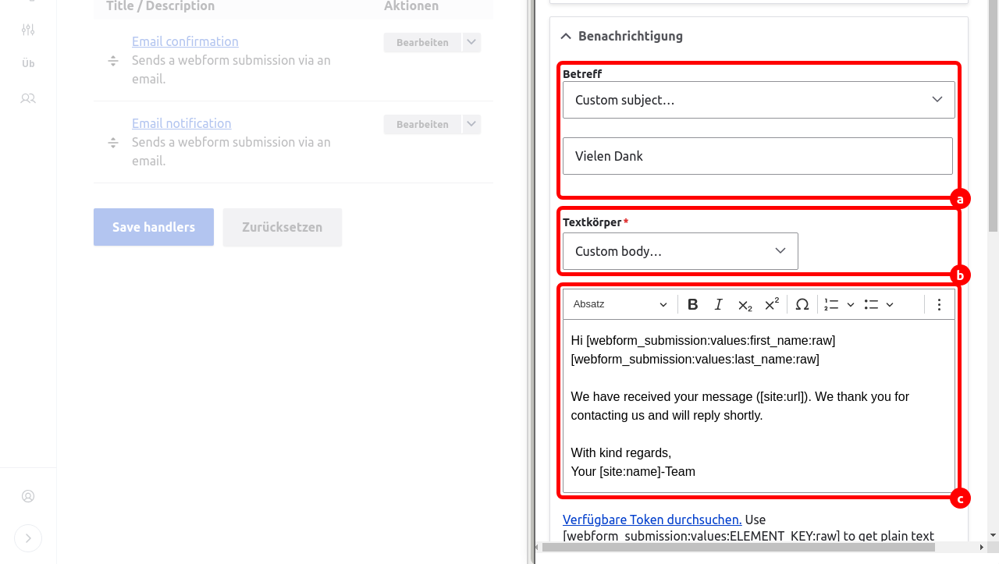Click Bearbeiten for Email confirmation

pos(422,42)
